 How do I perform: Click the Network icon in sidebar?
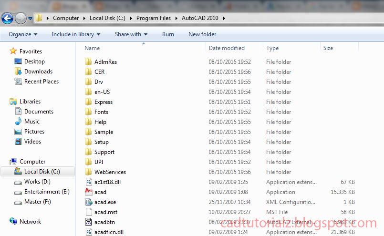pos(13,221)
